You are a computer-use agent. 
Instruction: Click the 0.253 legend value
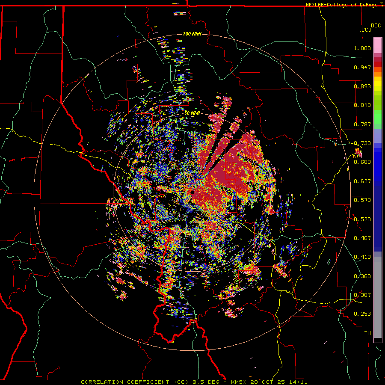click(362, 314)
